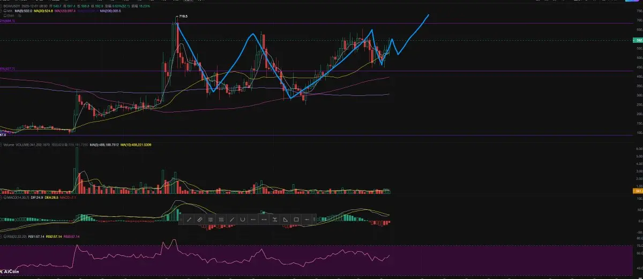Click the MA(200):305.6 value label

(110, 11)
